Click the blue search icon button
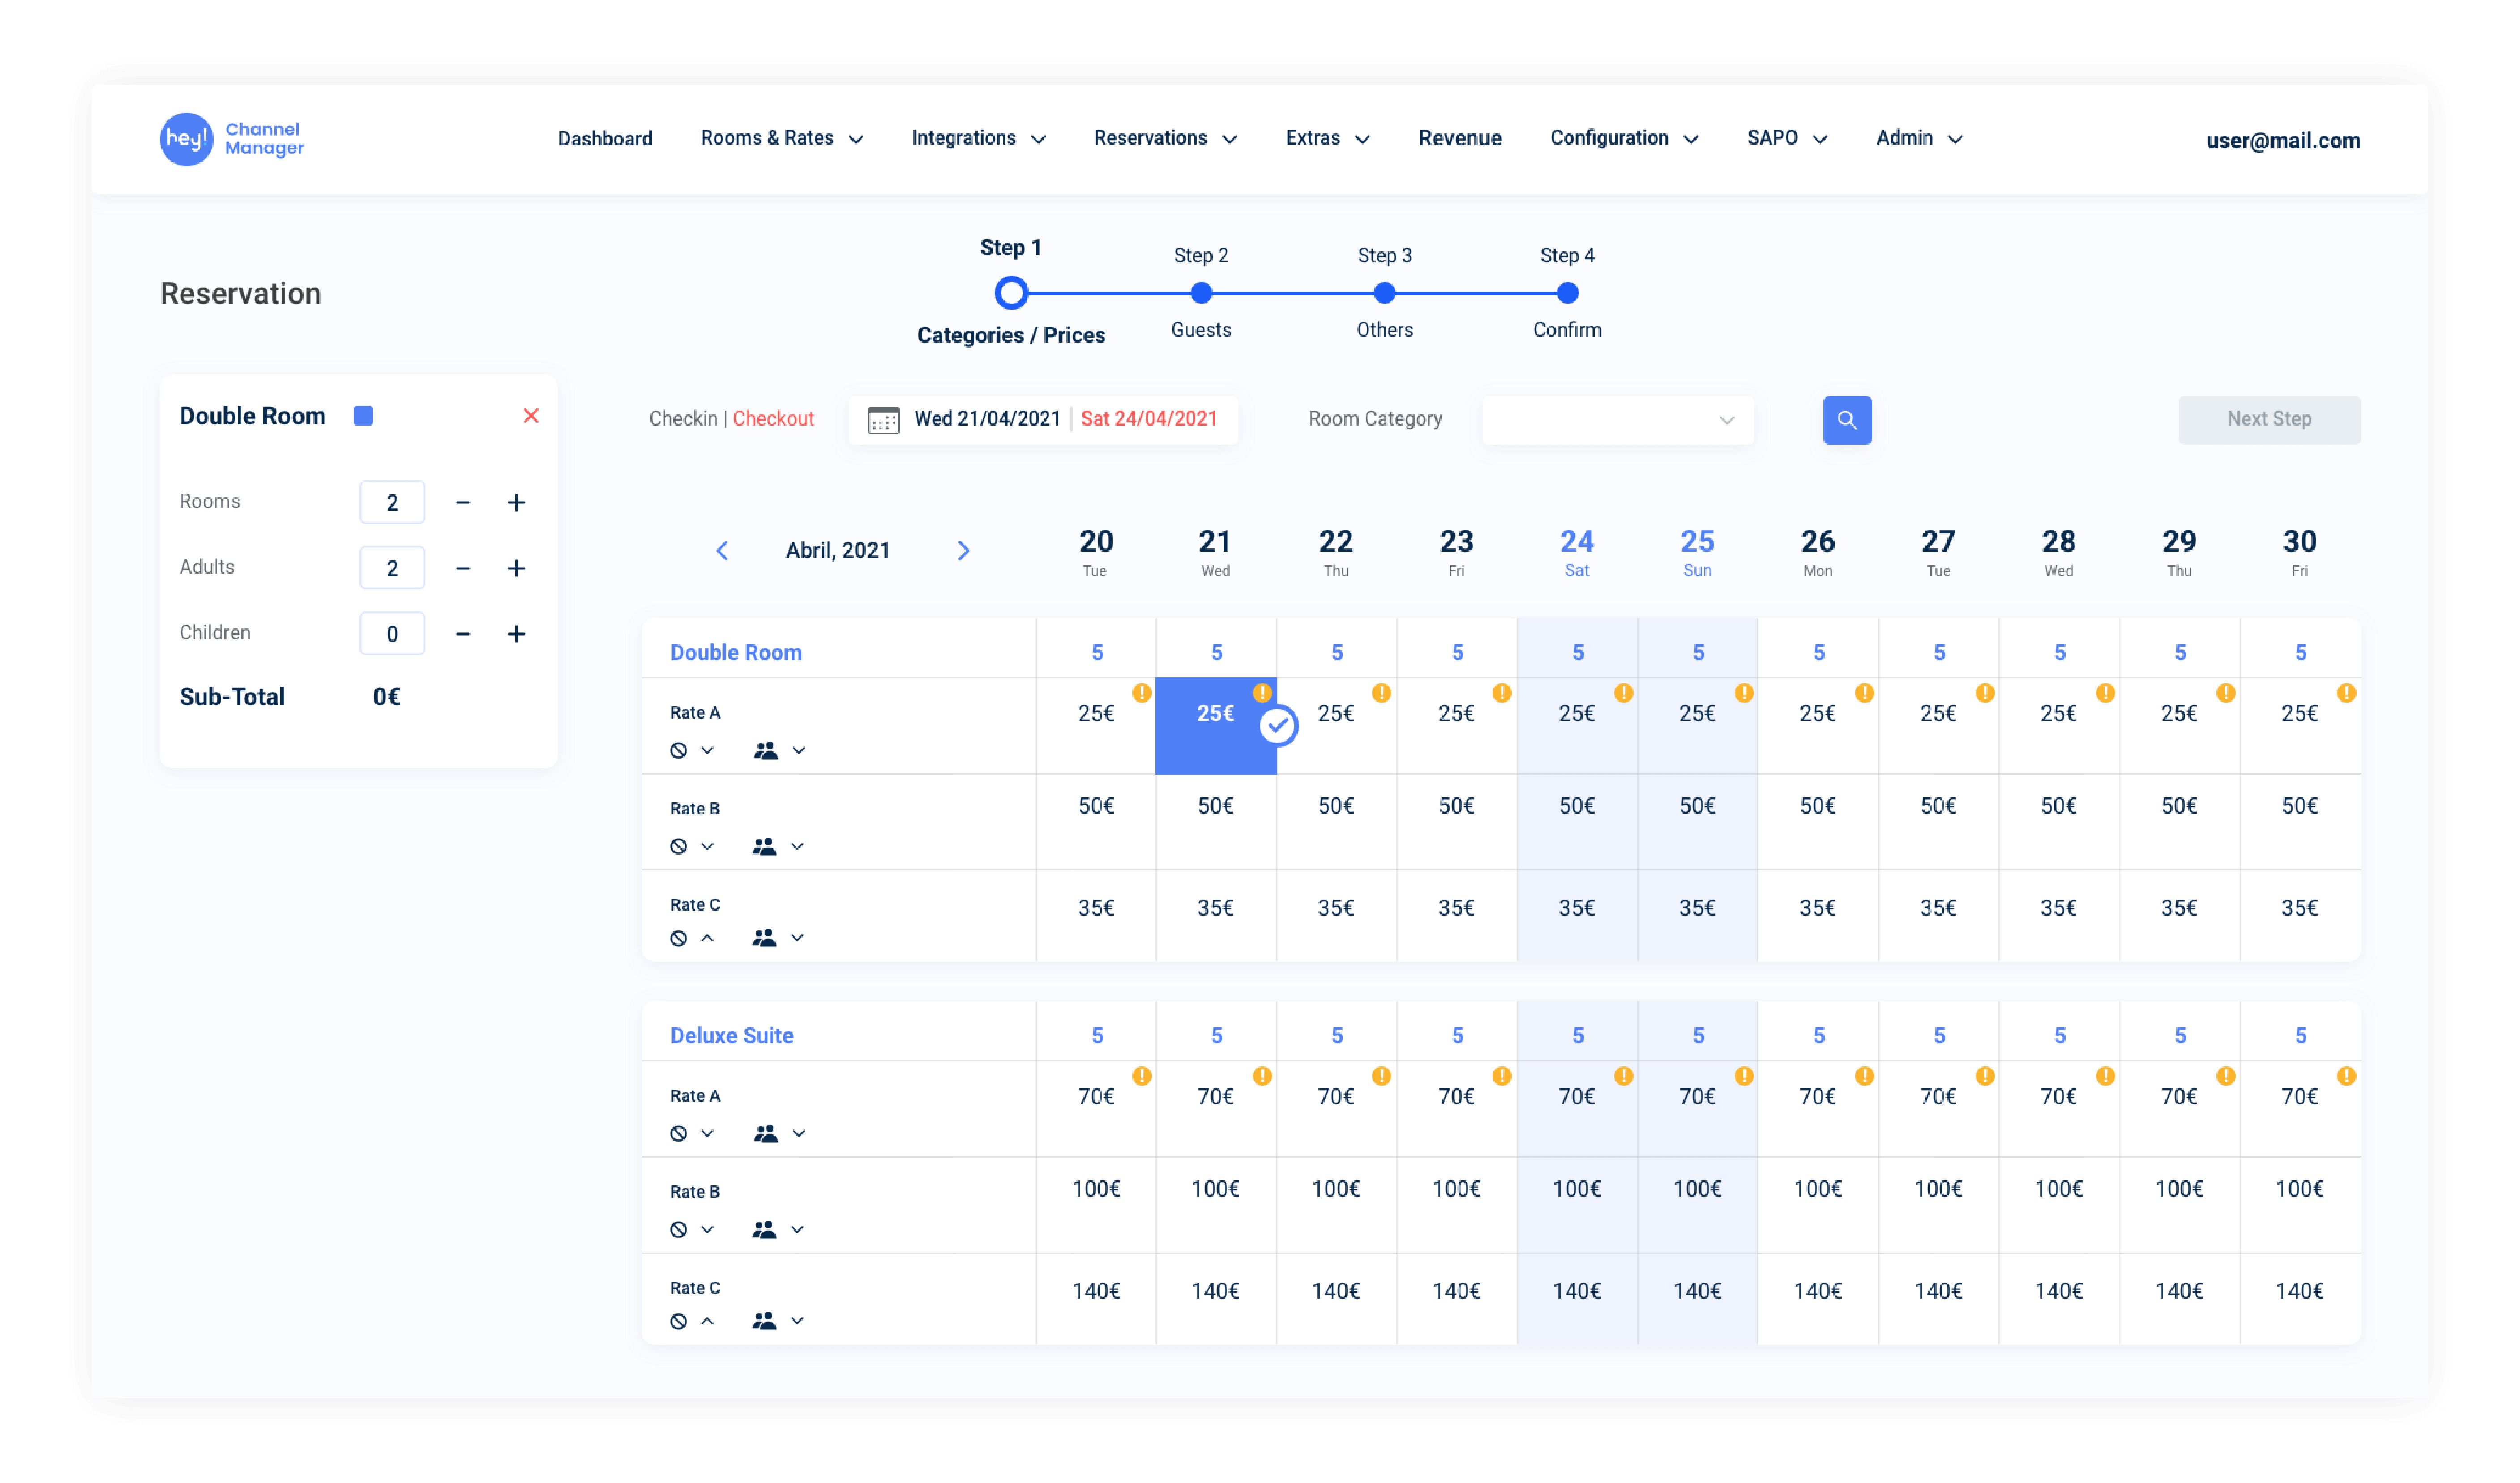The height and width of the screenshot is (1483, 2520). [x=1847, y=420]
